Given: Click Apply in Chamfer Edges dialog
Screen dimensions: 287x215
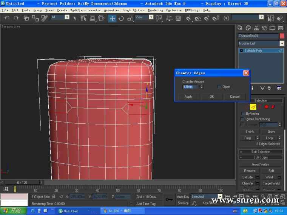Looking at the screenshot, I should pos(188,97).
